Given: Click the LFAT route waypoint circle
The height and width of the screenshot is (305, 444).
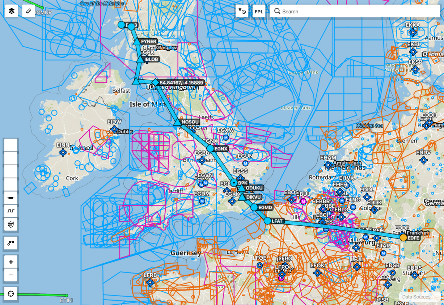Looking at the screenshot, I should coord(267,221).
